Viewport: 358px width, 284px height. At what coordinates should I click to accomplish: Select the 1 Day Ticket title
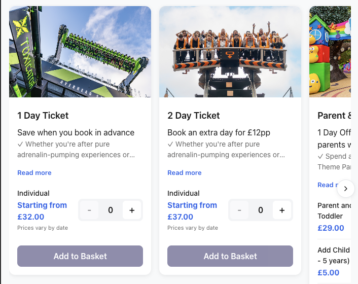click(x=43, y=116)
